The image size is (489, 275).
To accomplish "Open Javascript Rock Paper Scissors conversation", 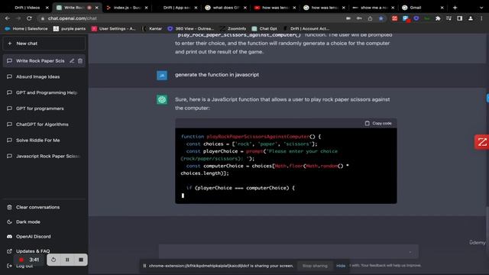I will coord(44,156).
